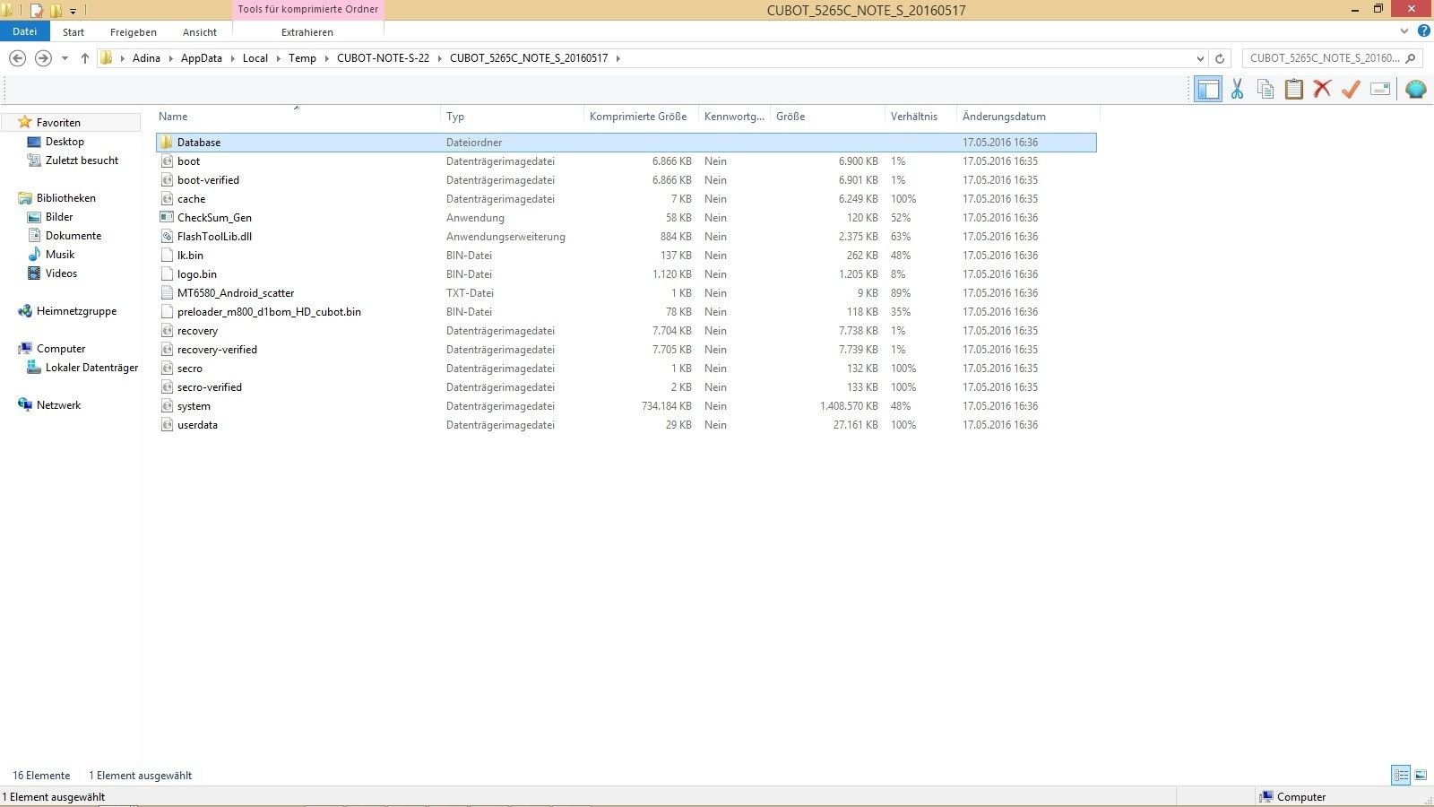The width and height of the screenshot is (1434, 807).
Task: Select Musik library in the sidebar
Action: click(60, 255)
